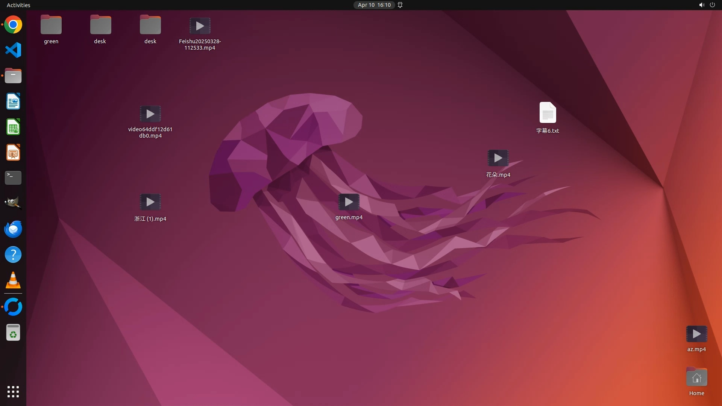Launch LibreOffice Impress from dock
This screenshot has width=722, height=406.
point(13,153)
